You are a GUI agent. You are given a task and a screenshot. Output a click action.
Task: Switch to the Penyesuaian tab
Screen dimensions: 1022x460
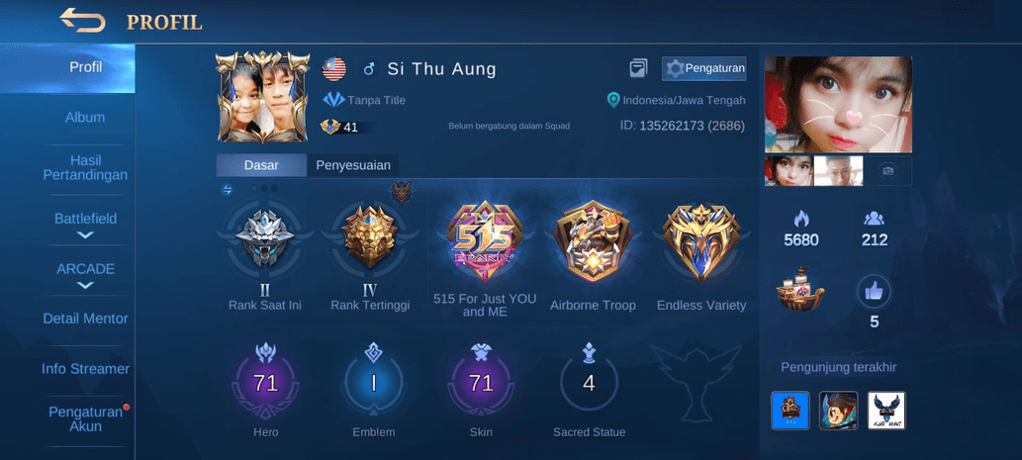click(353, 165)
